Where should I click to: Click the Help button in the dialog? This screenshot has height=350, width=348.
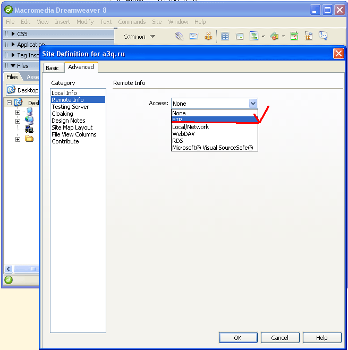click(322, 337)
